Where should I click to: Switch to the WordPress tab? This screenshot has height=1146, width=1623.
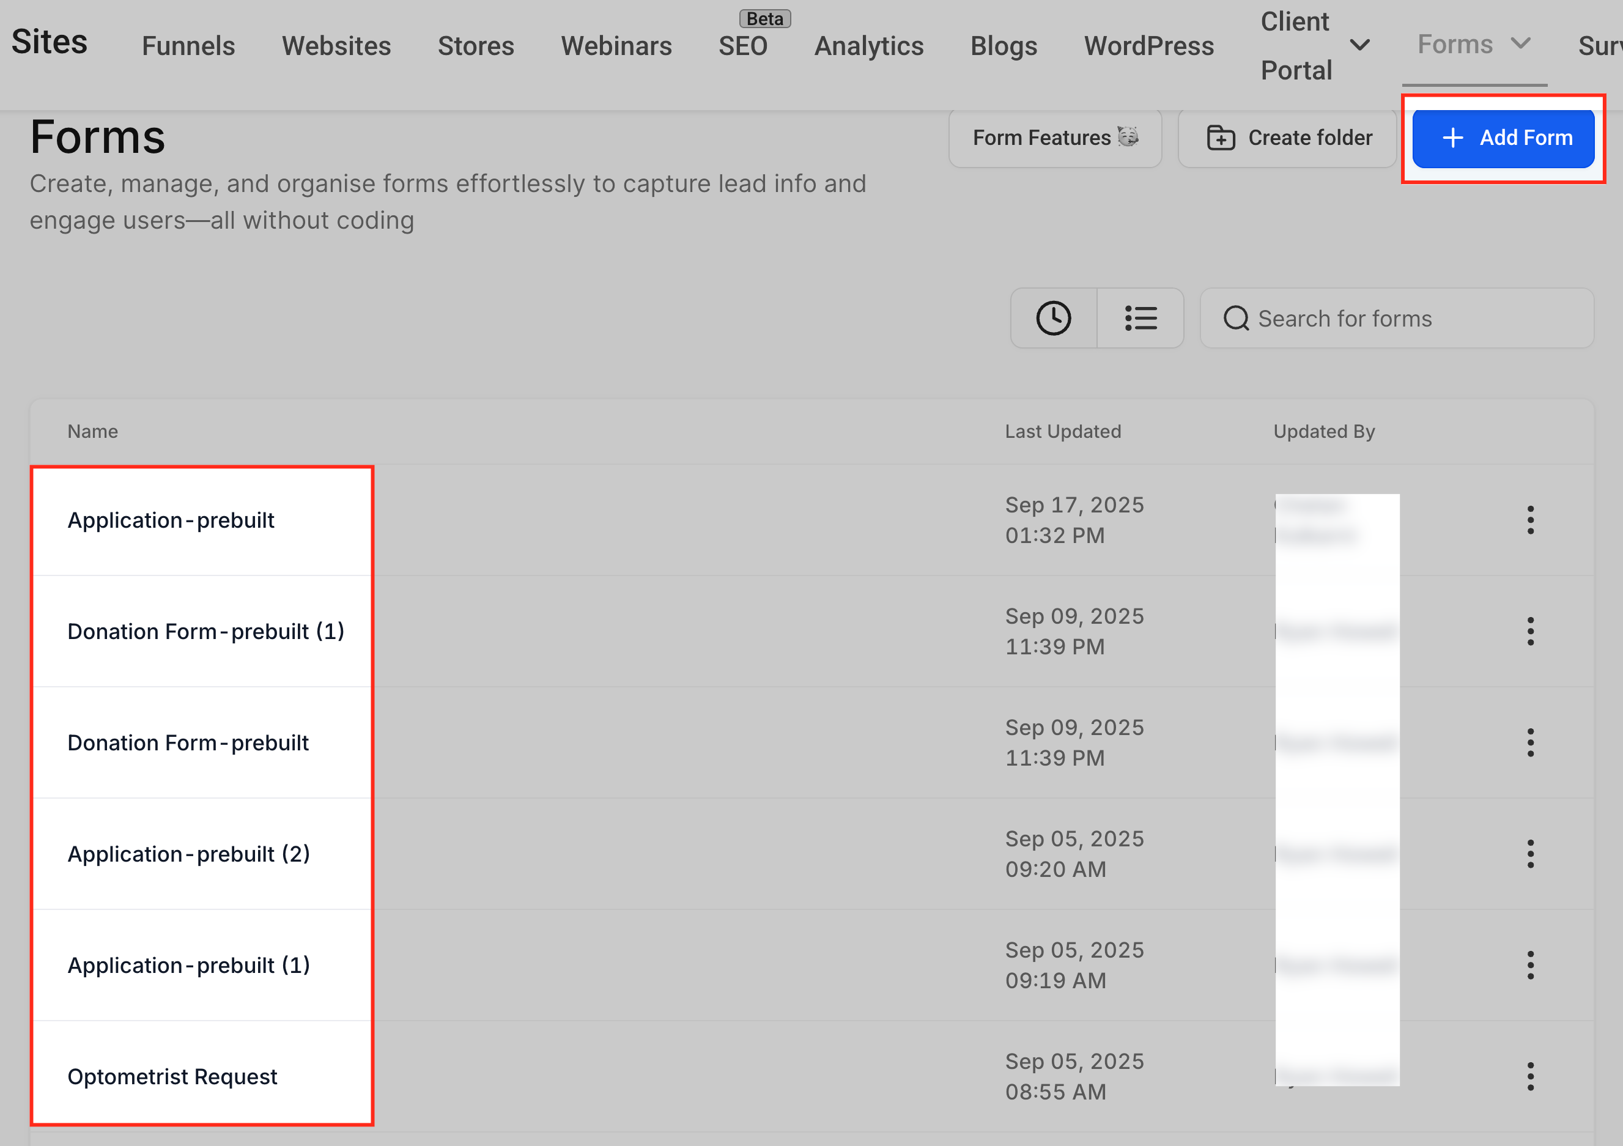1148,46
